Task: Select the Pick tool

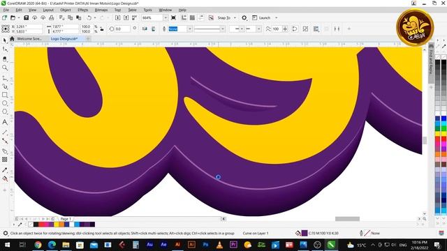Action: (x=5, y=40)
